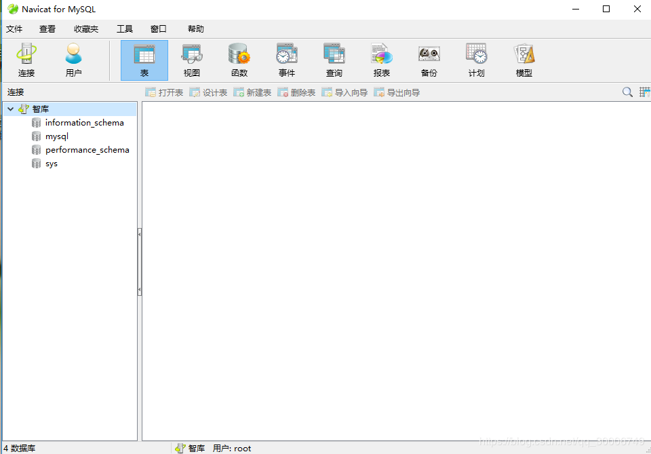651x454 pixels.
Task: Select the information_schema database
Action: pos(84,123)
